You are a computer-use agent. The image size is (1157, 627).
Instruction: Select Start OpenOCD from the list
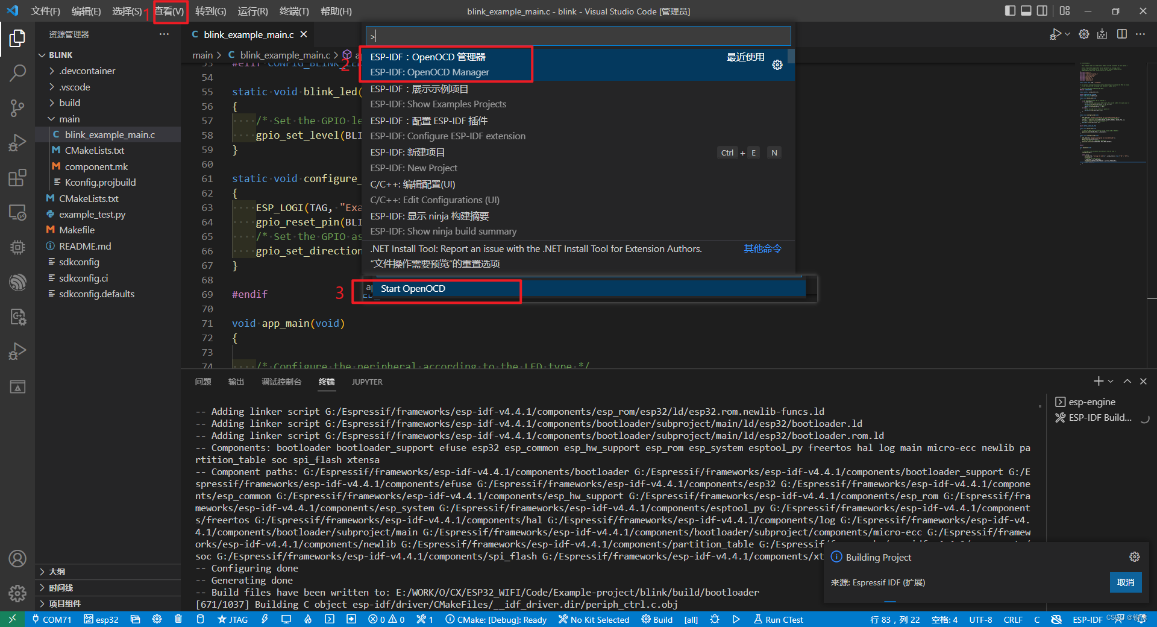[x=413, y=289]
